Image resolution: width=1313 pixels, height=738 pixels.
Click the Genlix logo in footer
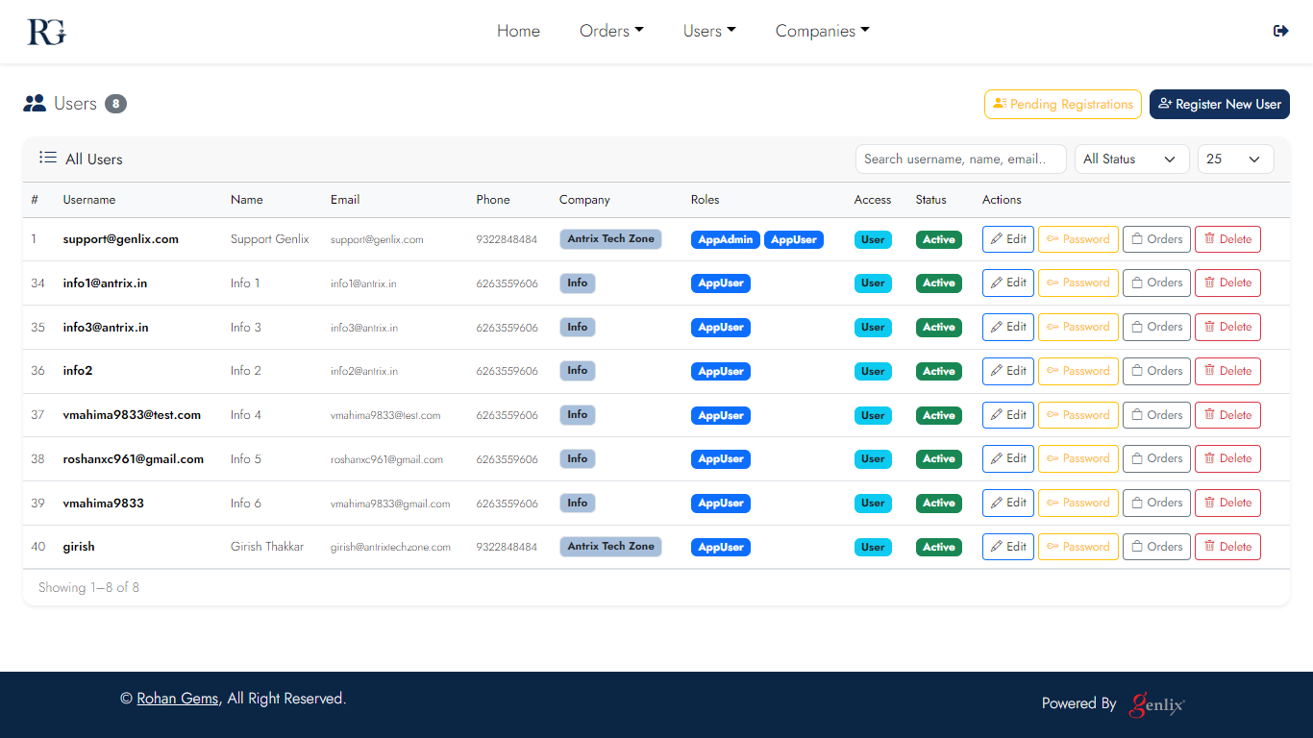point(1157,704)
